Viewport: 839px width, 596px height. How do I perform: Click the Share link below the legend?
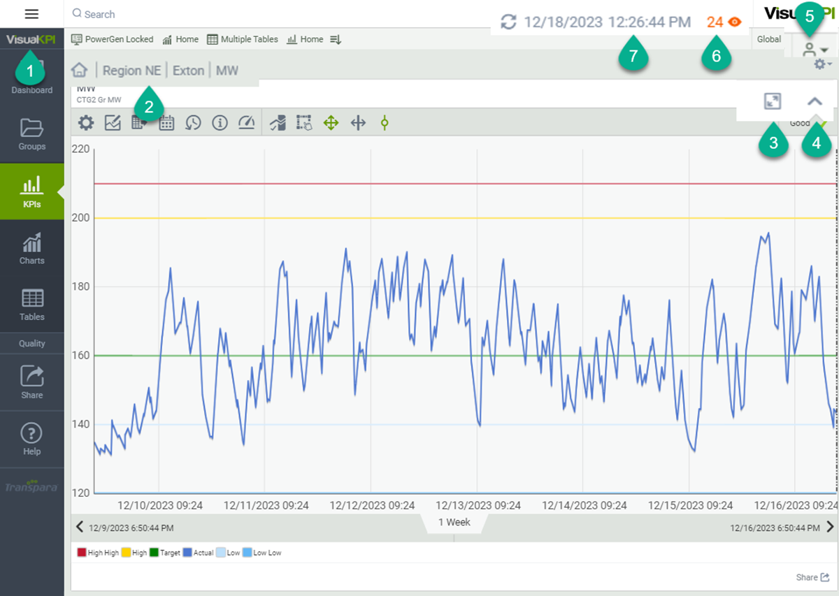811,577
